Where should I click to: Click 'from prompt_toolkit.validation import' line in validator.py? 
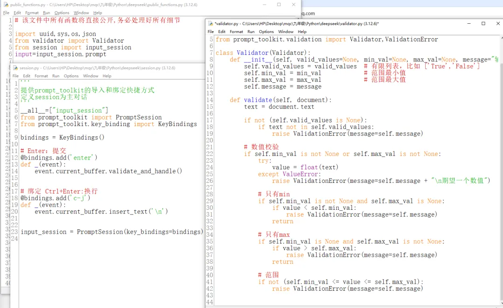click(327, 40)
